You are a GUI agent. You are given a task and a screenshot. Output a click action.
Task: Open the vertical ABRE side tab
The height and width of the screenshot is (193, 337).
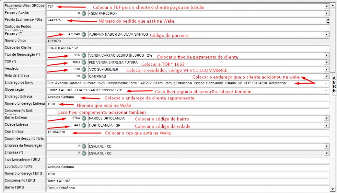pos(334,84)
